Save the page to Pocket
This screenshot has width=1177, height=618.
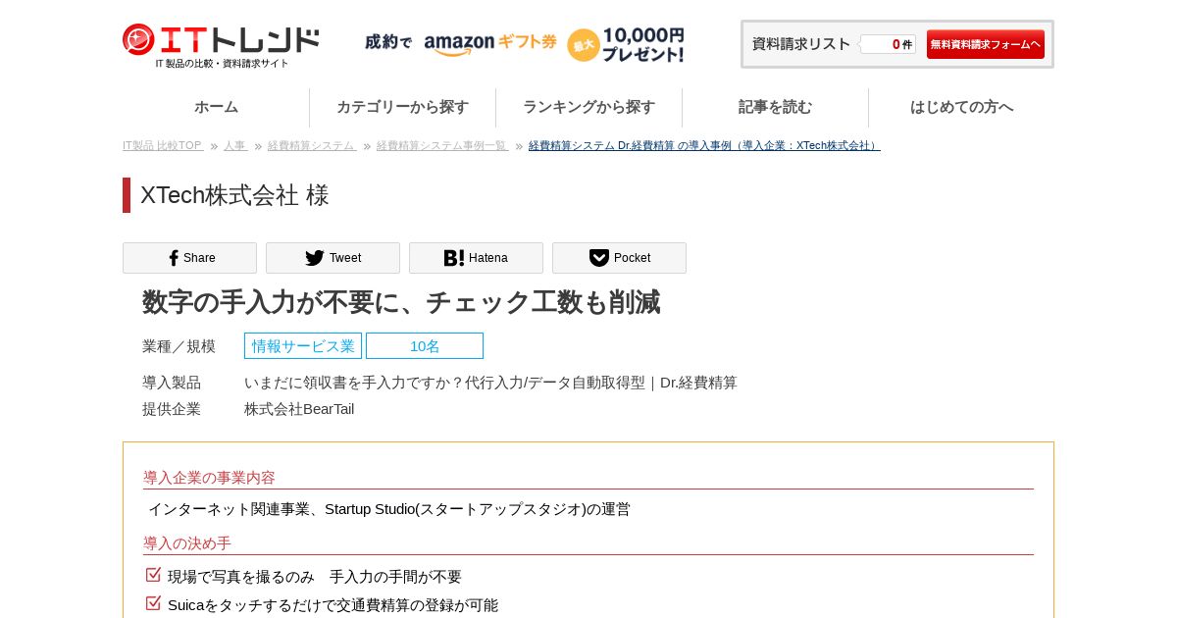619,258
